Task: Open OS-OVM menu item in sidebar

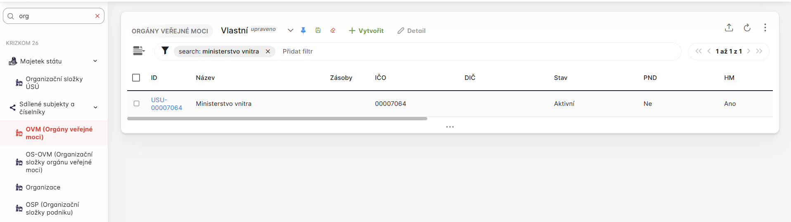Action: [59, 162]
